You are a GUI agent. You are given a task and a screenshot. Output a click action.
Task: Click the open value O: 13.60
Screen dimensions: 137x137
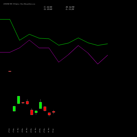point(48,9)
